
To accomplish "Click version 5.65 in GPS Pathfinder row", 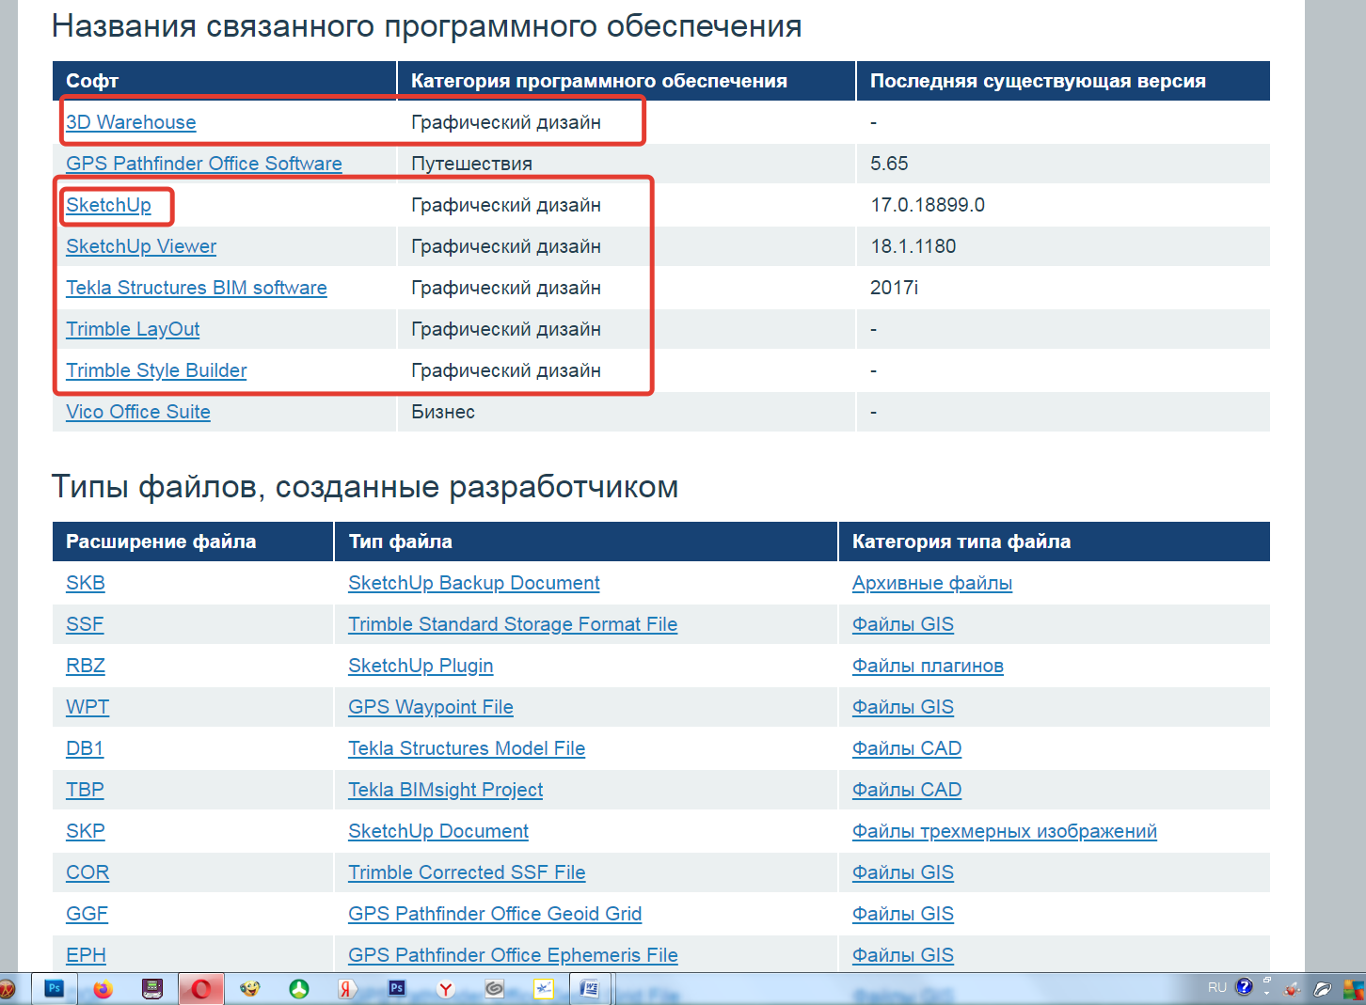I will 889,164.
